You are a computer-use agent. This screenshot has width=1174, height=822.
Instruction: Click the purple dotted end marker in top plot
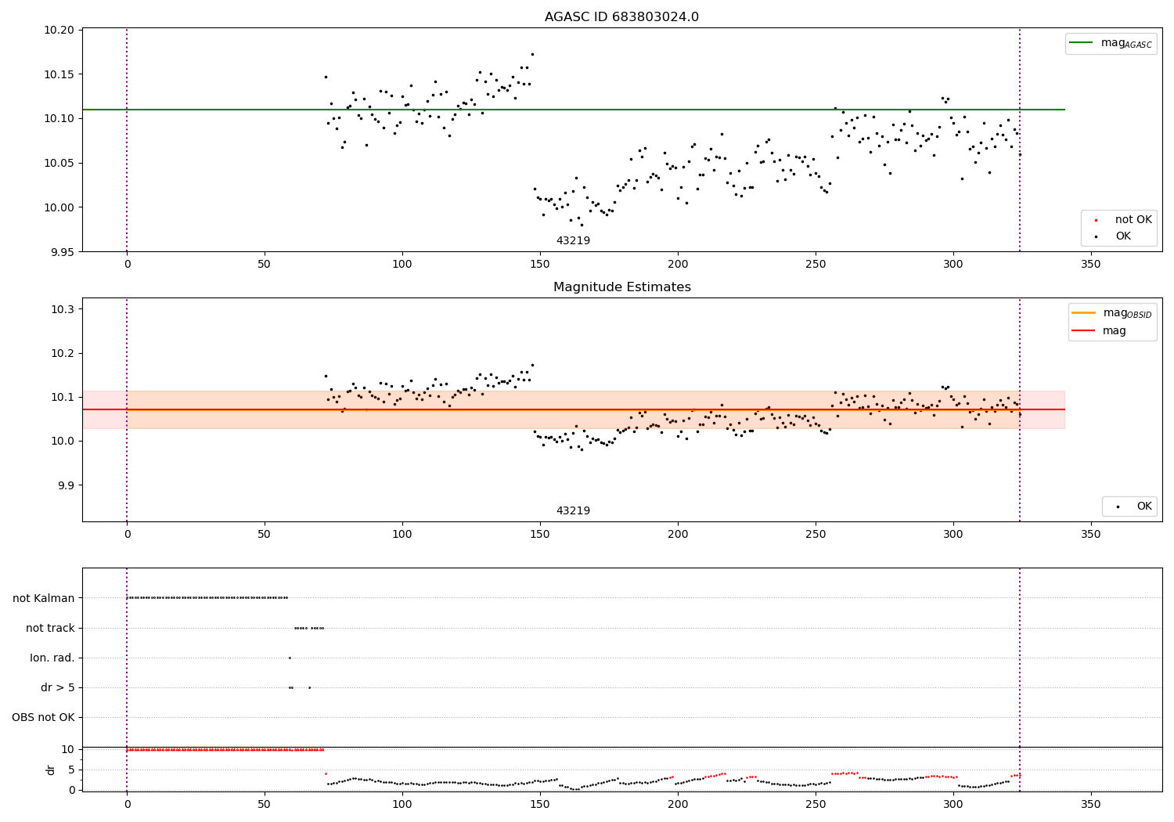(1020, 139)
